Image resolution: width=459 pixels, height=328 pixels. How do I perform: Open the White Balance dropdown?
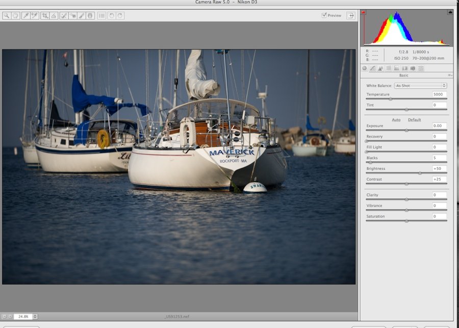420,86
